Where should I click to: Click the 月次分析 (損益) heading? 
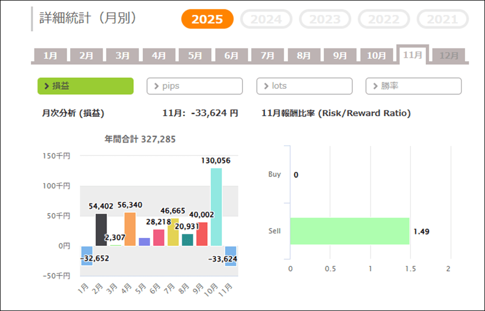(73, 114)
